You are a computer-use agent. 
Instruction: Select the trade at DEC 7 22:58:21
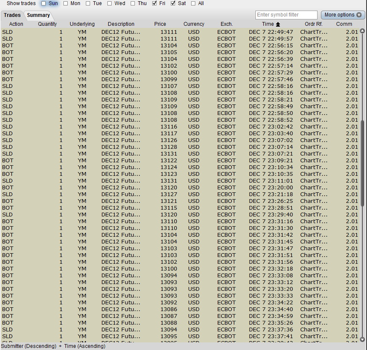tap(180, 100)
